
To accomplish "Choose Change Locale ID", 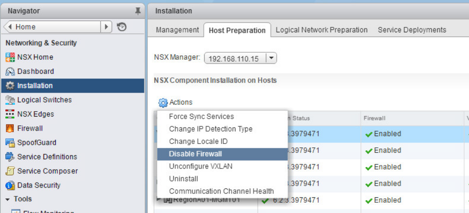I will pyautogui.click(x=222, y=142).
